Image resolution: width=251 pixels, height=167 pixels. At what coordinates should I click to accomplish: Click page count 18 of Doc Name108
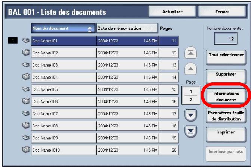[x=169, y=126]
